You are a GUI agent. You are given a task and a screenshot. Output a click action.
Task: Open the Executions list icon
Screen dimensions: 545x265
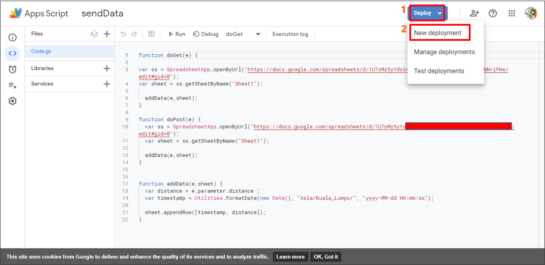[x=12, y=85]
